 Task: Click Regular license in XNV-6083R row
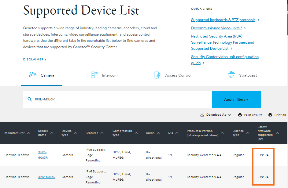coord(238,177)
